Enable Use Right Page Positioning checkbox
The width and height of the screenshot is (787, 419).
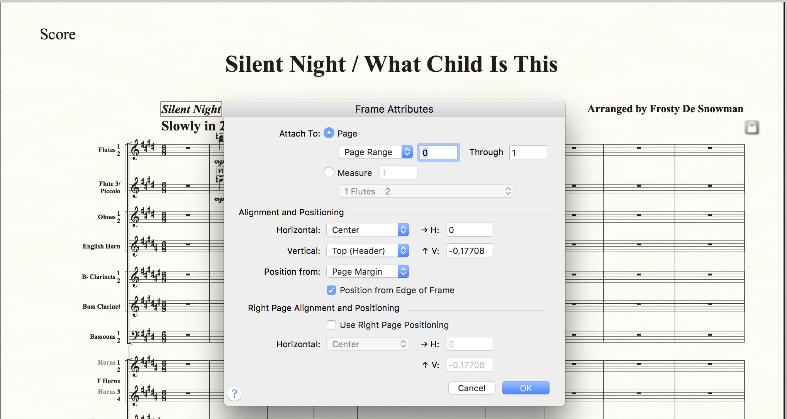[331, 325]
